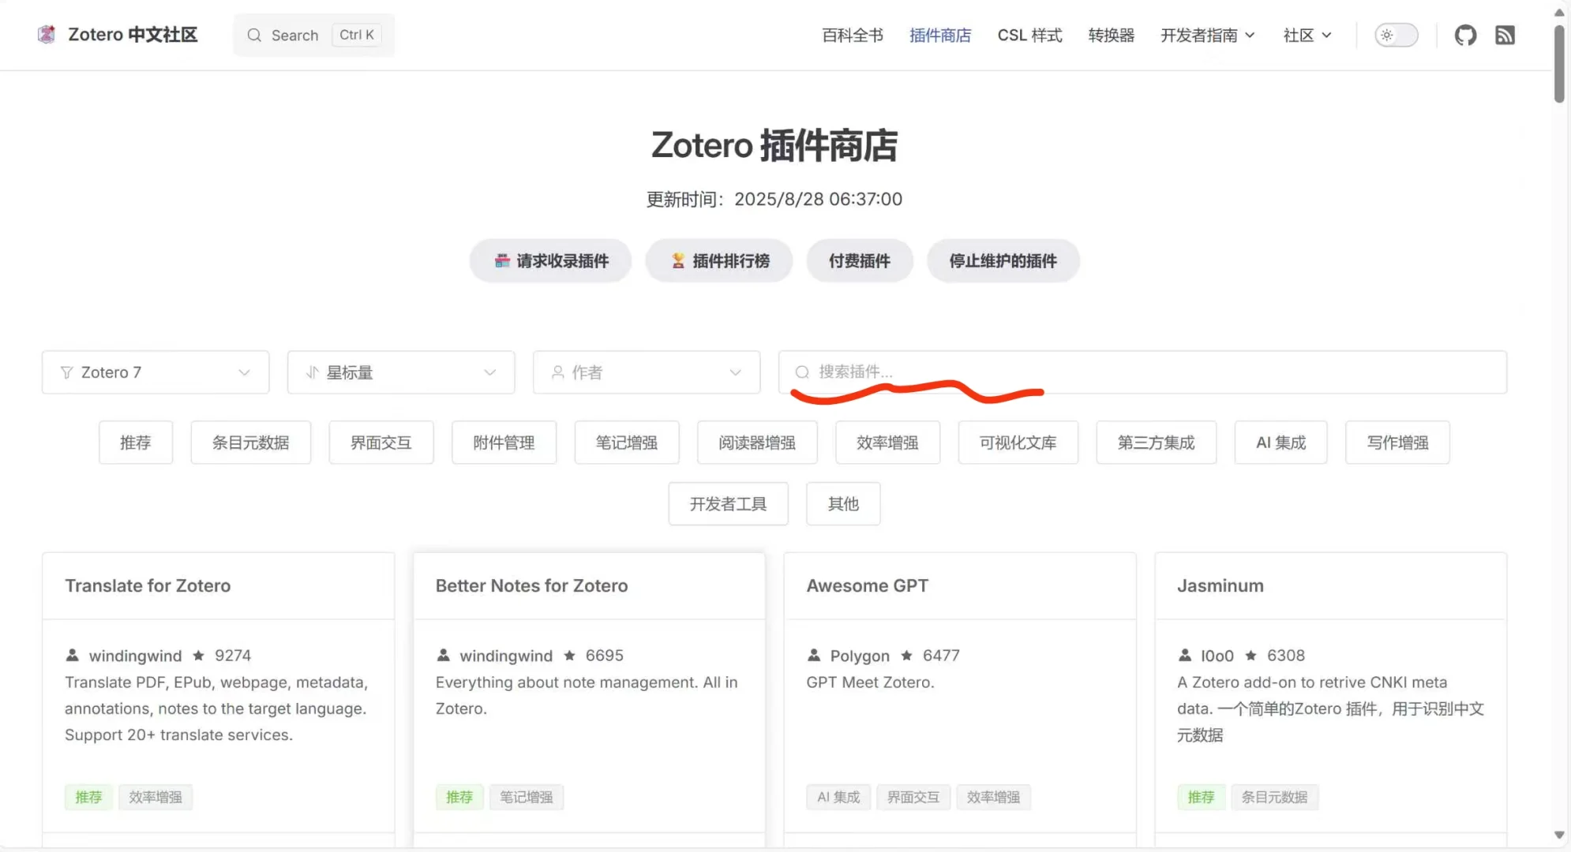The width and height of the screenshot is (1571, 852).
Task: Open the Zotero 7 version dropdown
Action: tap(155, 372)
